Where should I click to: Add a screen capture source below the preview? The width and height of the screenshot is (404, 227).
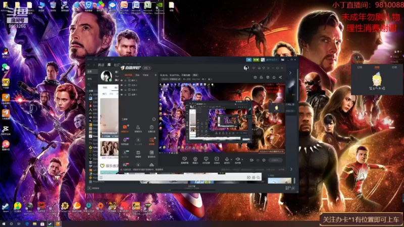pos(184,160)
